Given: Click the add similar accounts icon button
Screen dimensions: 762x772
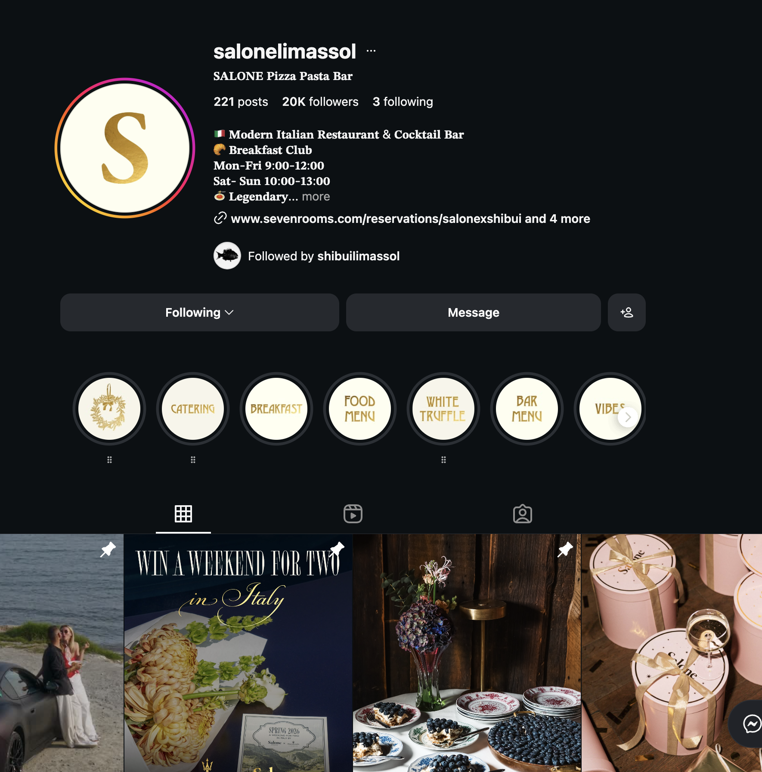Looking at the screenshot, I should (x=626, y=312).
